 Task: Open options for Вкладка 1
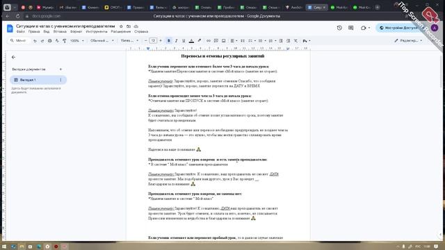point(60,80)
